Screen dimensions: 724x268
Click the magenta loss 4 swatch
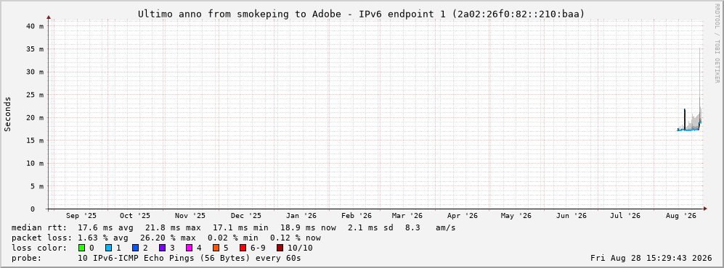(x=190, y=248)
